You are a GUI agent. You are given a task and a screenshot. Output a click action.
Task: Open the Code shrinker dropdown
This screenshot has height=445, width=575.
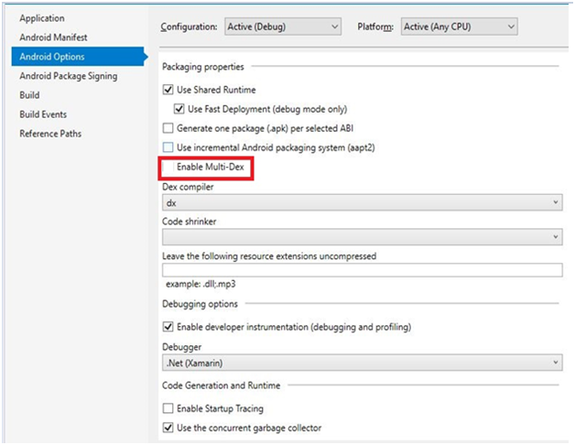(363, 237)
